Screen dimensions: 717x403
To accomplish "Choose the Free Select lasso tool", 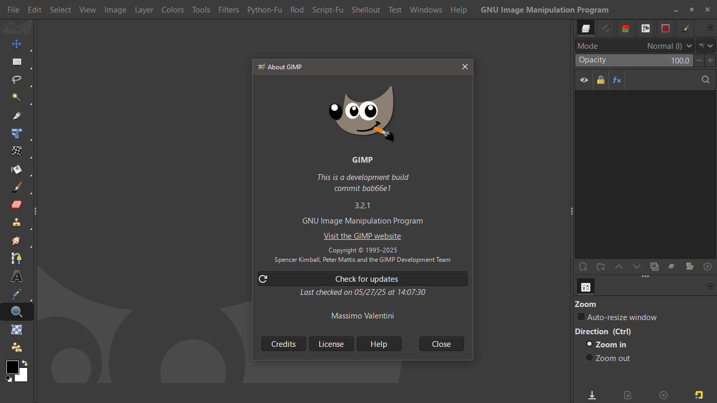I will pyautogui.click(x=17, y=80).
